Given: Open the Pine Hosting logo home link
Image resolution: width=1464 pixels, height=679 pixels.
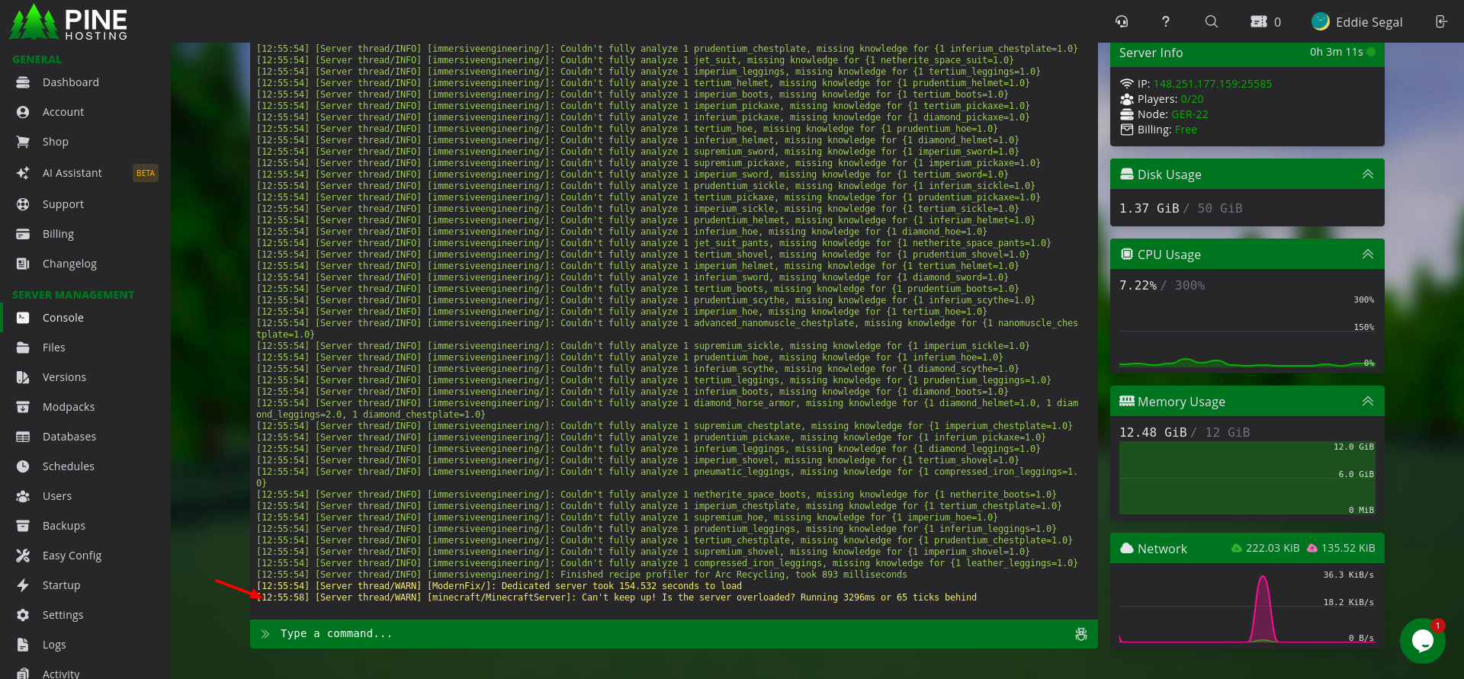Looking at the screenshot, I should [69, 21].
